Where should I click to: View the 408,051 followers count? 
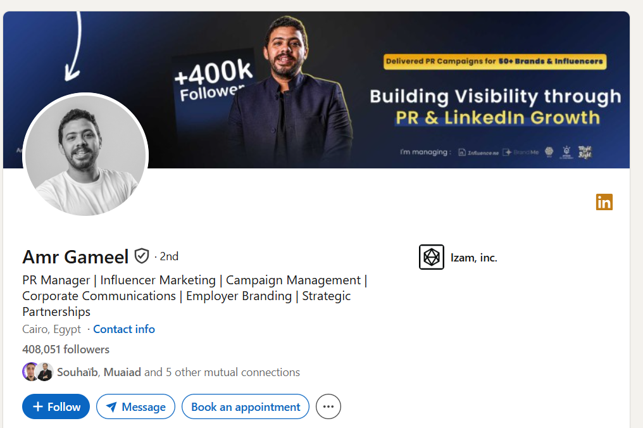pos(66,349)
